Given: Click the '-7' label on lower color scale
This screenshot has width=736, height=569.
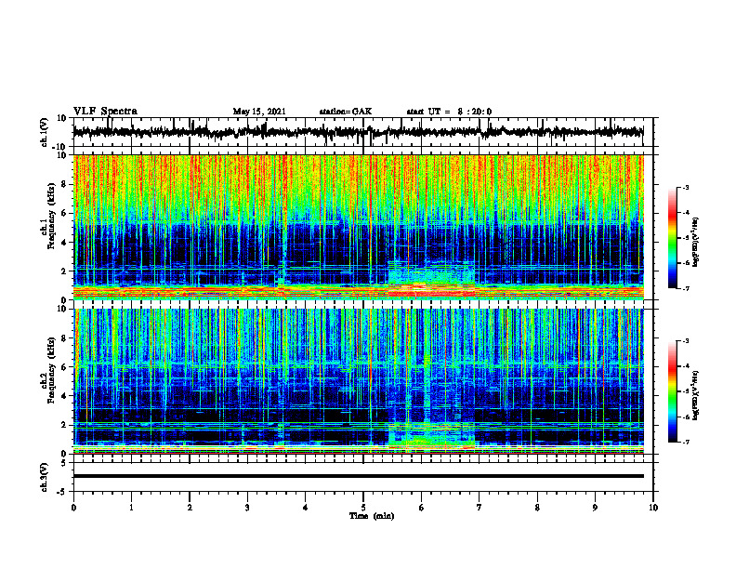Looking at the screenshot, I should tap(686, 442).
